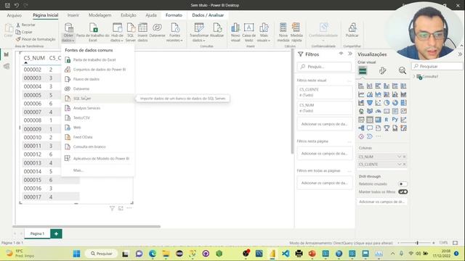Add a new page with plus button
This screenshot has width=465, height=261.
pyautogui.click(x=56, y=233)
